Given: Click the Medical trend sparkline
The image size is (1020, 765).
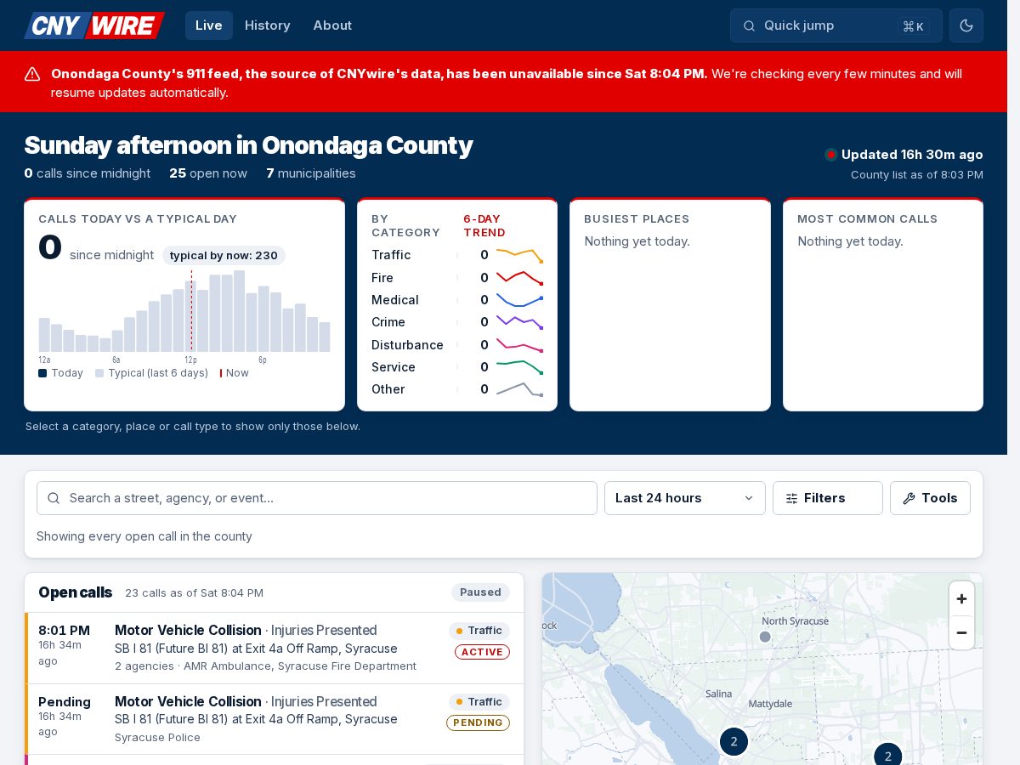Looking at the screenshot, I should tap(519, 300).
